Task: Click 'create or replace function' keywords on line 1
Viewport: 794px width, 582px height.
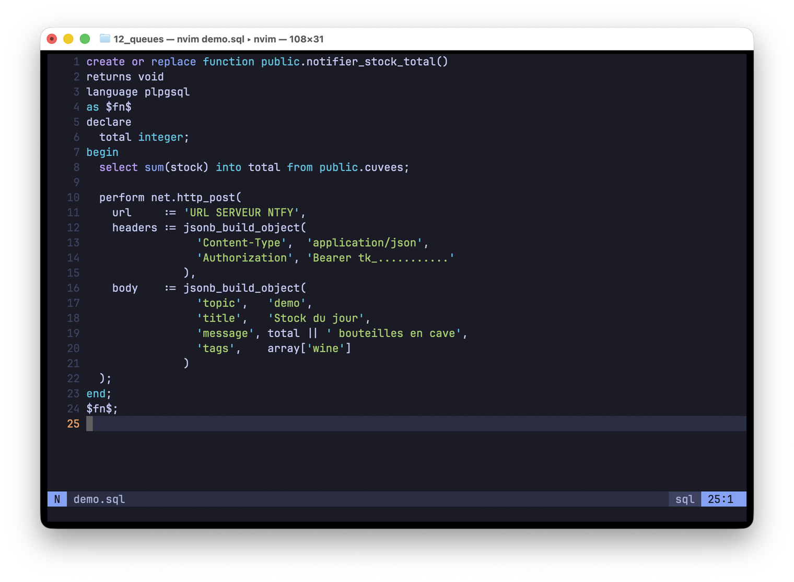Action: point(170,62)
